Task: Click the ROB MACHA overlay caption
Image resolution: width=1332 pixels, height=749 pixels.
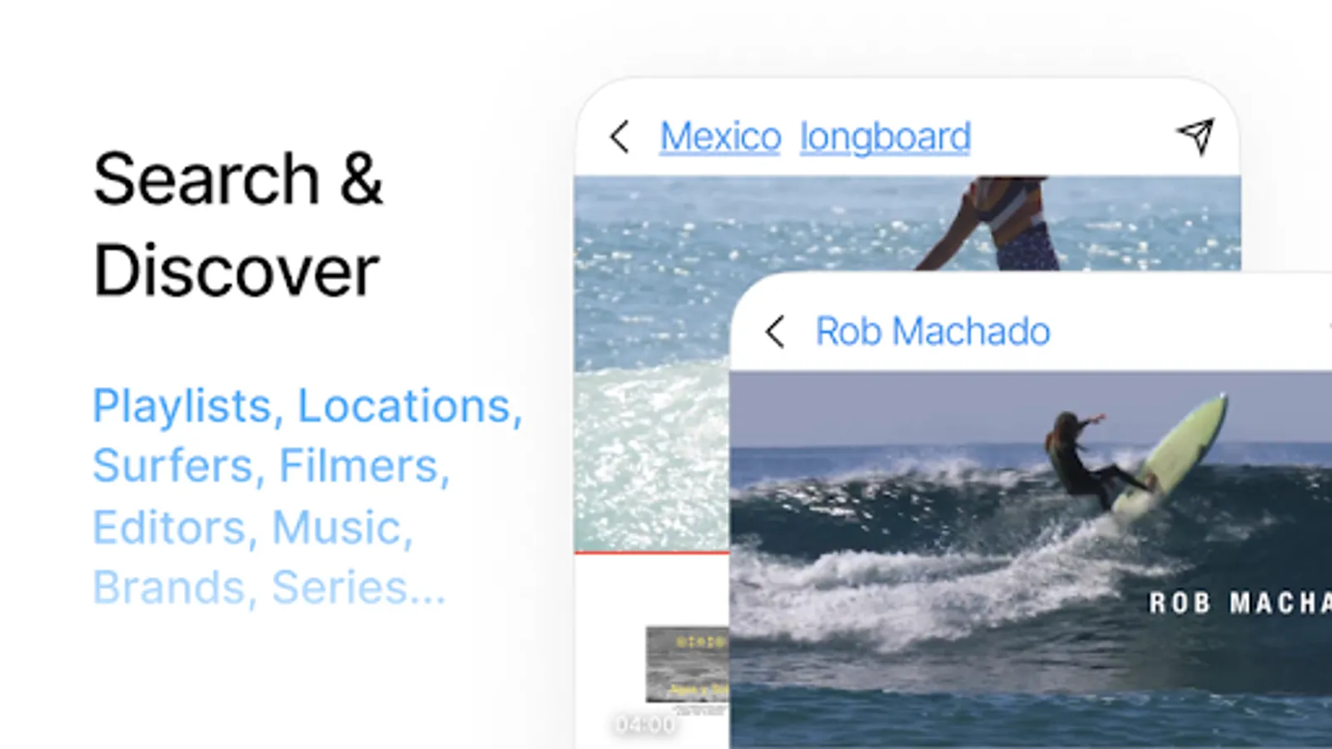Action: coord(1240,603)
